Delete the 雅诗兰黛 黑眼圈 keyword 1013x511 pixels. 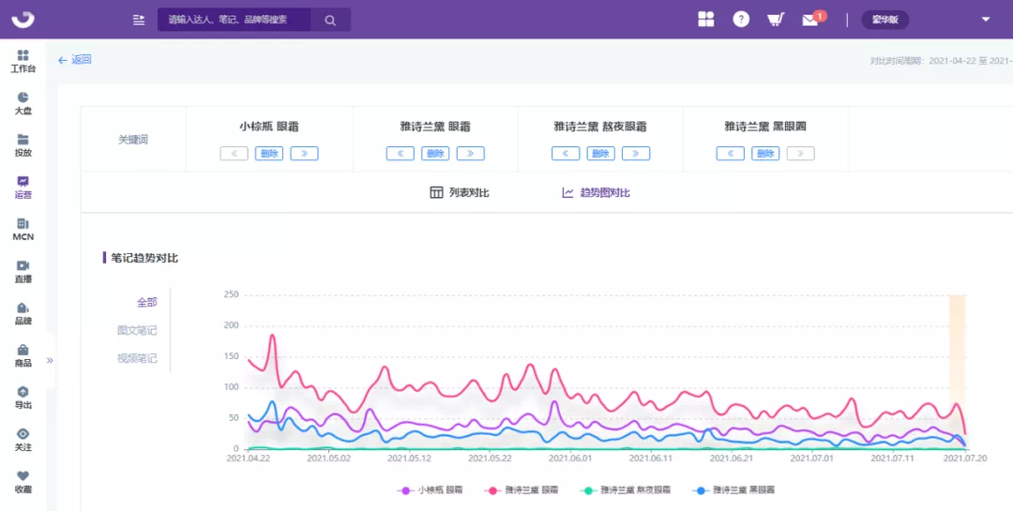[x=765, y=154]
